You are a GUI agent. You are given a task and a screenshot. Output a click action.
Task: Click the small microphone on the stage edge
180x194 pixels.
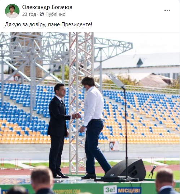click(152, 172)
